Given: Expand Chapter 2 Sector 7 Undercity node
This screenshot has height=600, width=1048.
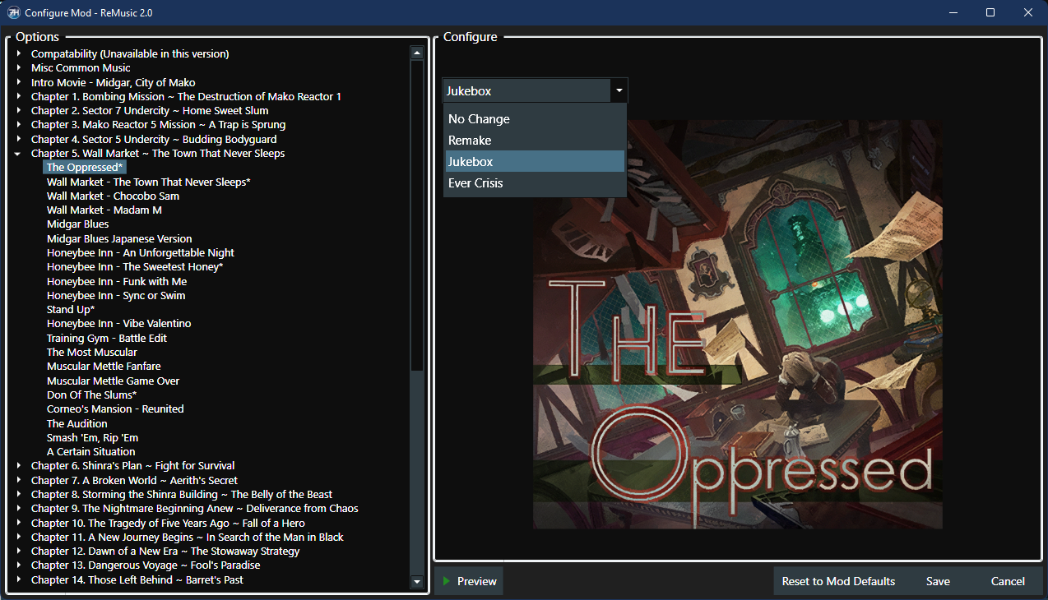Looking at the screenshot, I should [18, 110].
